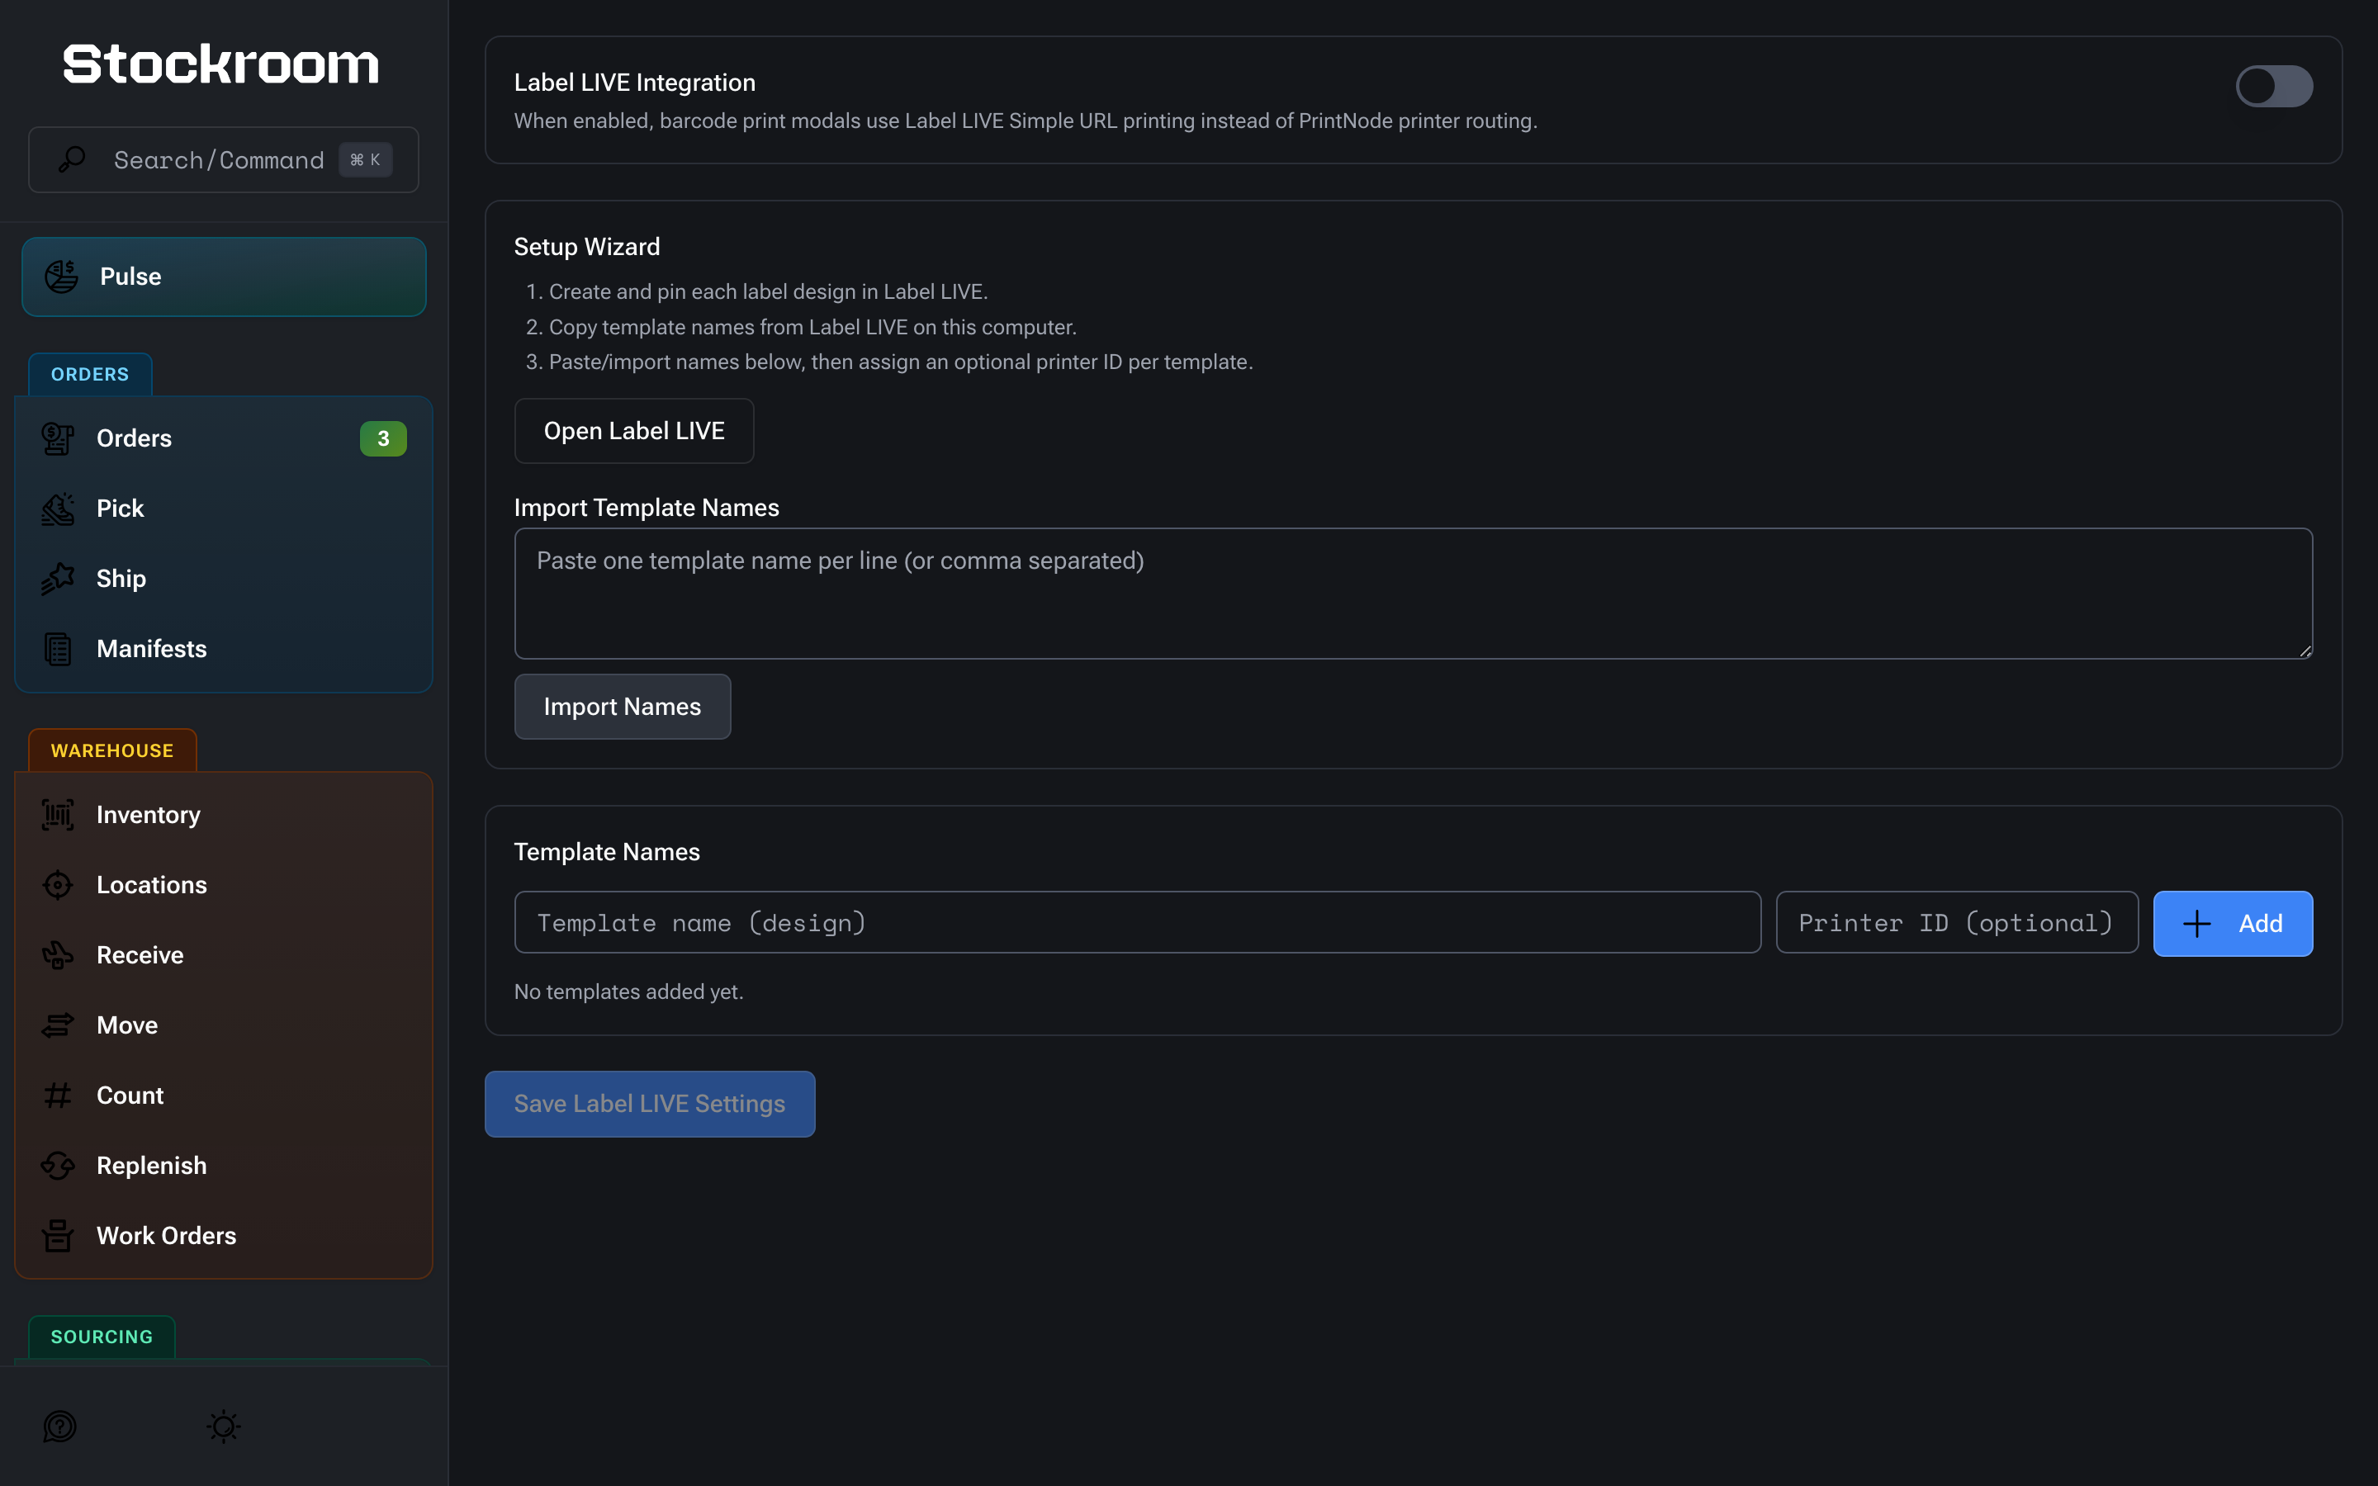Click the Inventory barcode icon

[x=58, y=815]
